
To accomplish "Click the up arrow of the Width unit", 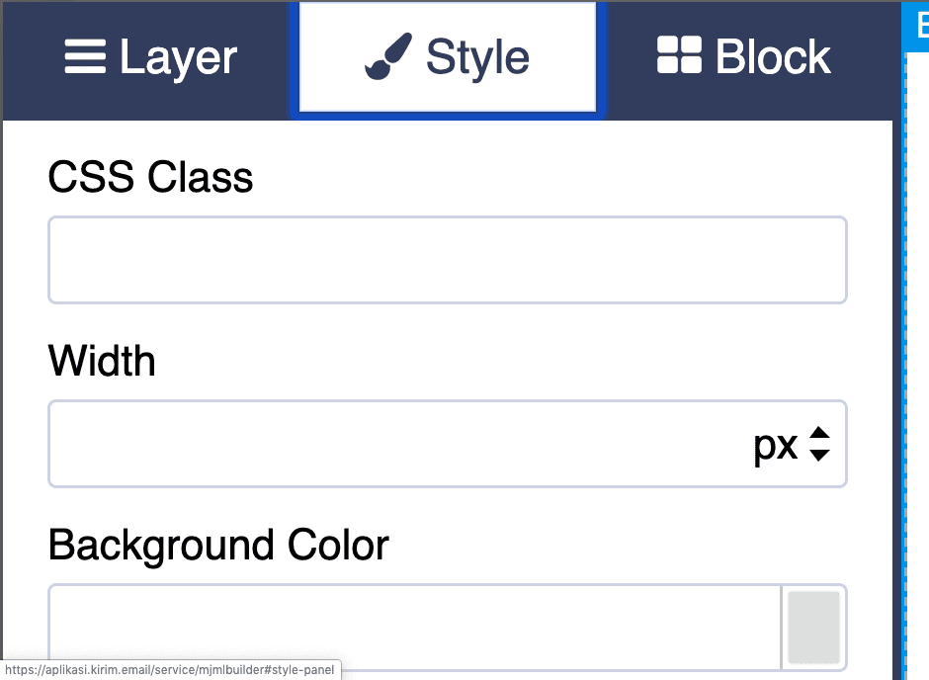I will tap(818, 434).
